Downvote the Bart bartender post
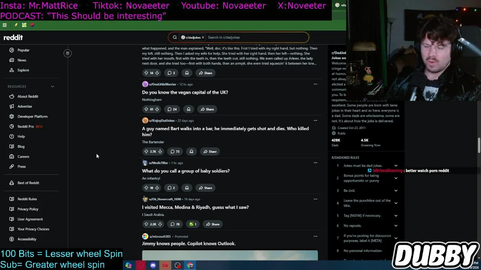This screenshot has width=481, height=270. pyautogui.click(x=160, y=151)
